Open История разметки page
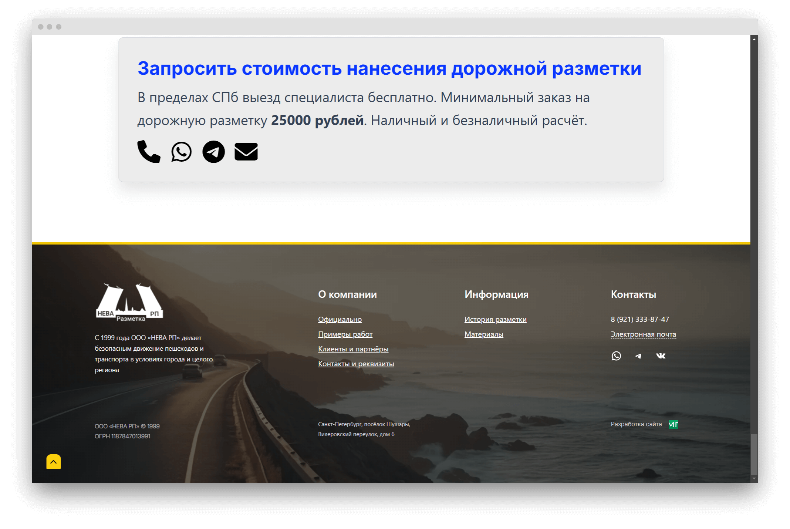Viewport: 790px width, 529px height. click(x=495, y=319)
